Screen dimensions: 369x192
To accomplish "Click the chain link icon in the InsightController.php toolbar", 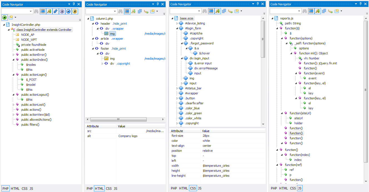I will [56, 11].
